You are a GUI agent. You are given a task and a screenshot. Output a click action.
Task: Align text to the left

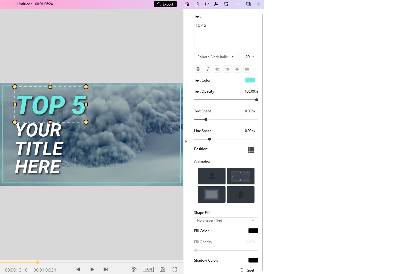218,69
